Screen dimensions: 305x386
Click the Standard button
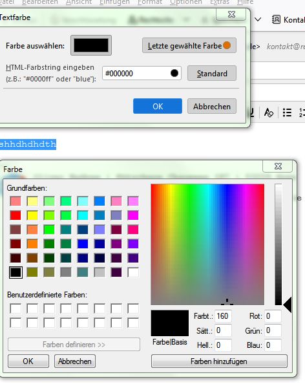pos(212,73)
